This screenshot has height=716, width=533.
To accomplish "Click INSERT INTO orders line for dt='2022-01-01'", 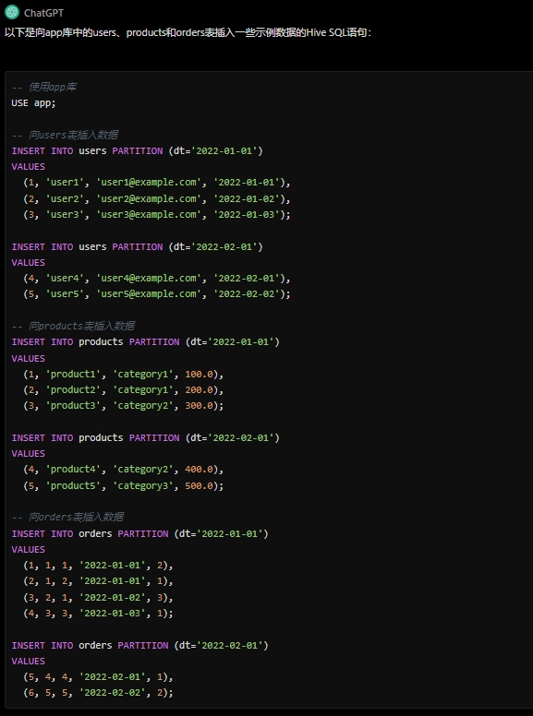I will [139, 533].
